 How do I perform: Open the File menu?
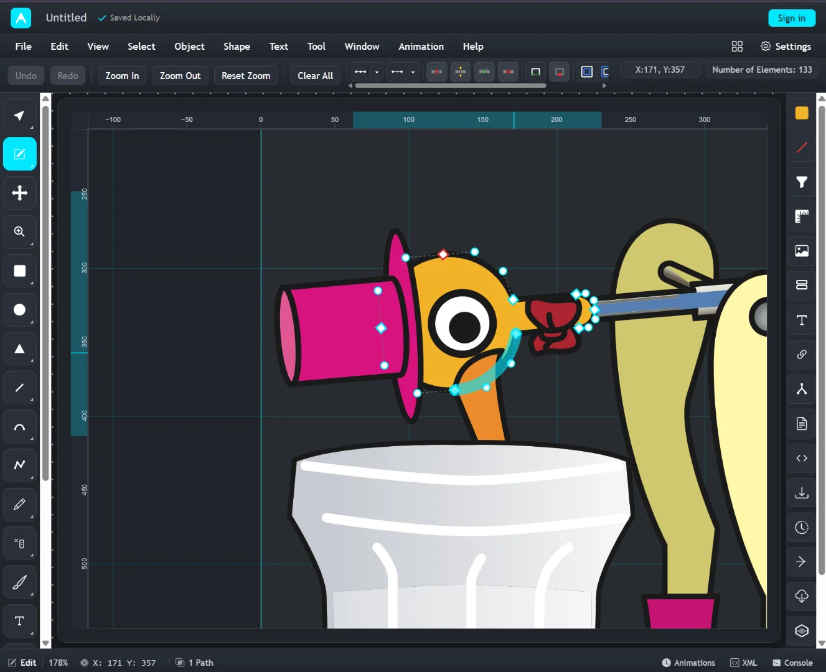pos(23,46)
